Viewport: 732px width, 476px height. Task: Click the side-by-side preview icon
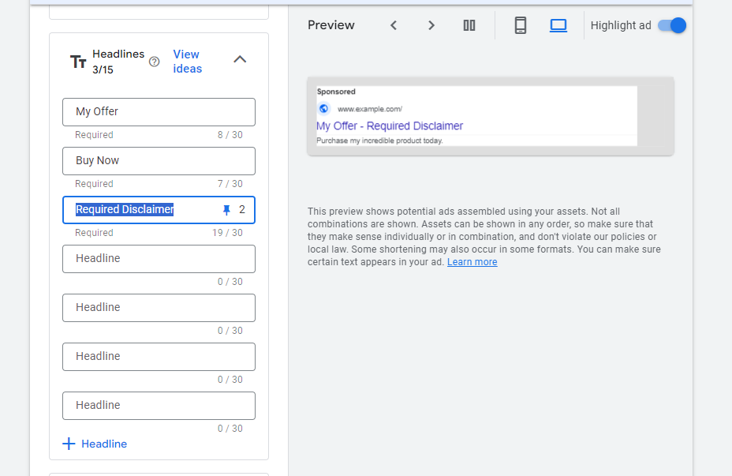(x=469, y=24)
